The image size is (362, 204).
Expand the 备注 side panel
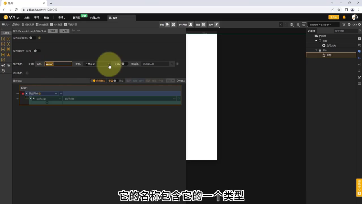tap(181, 81)
